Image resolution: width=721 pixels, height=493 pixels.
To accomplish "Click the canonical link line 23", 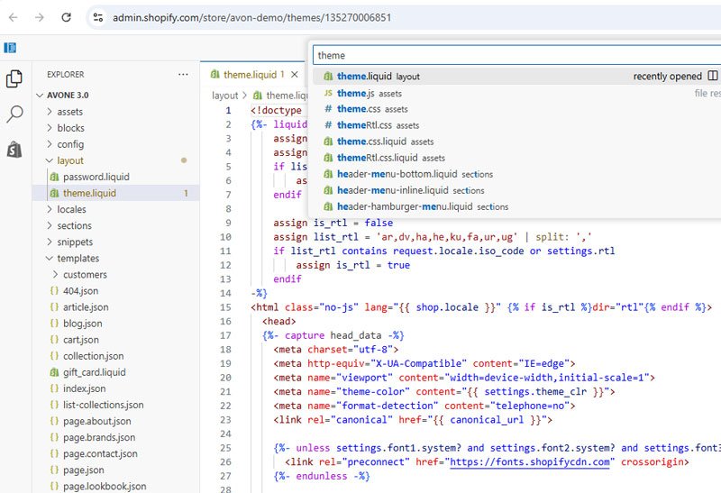I will coord(413,420).
